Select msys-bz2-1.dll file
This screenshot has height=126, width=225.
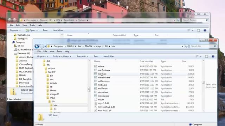click(x=104, y=111)
